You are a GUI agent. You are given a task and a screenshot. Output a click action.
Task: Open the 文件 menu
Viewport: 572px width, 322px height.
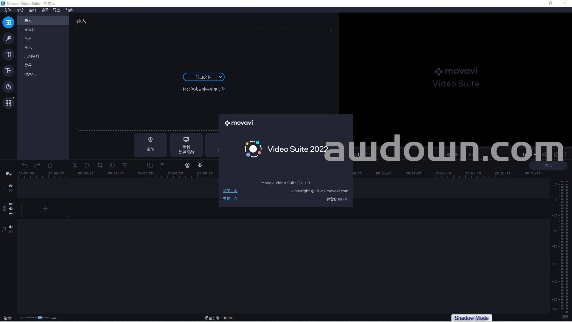pos(7,10)
